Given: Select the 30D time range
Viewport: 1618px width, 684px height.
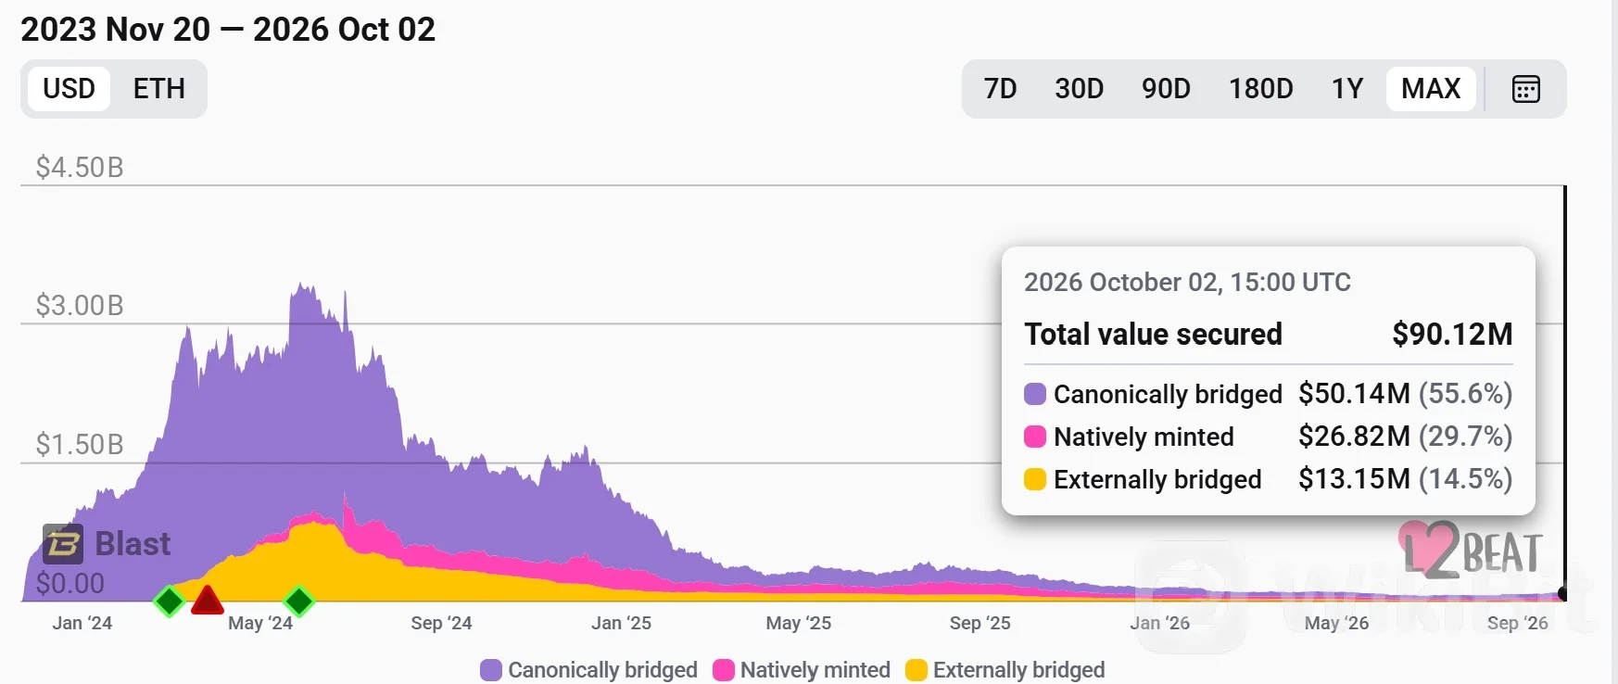Looking at the screenshot, I should [x=1079, y=89].
